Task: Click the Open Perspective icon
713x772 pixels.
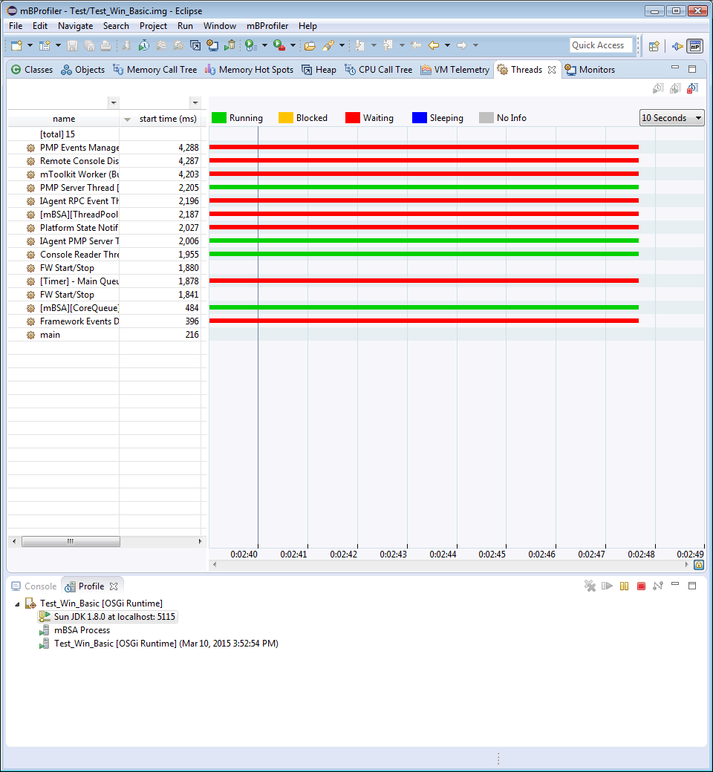Action: [x=654, y=46]
